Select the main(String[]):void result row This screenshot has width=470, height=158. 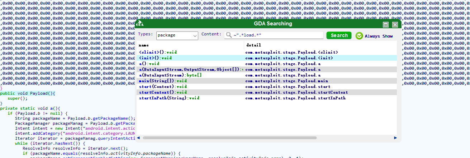[267, 81]
